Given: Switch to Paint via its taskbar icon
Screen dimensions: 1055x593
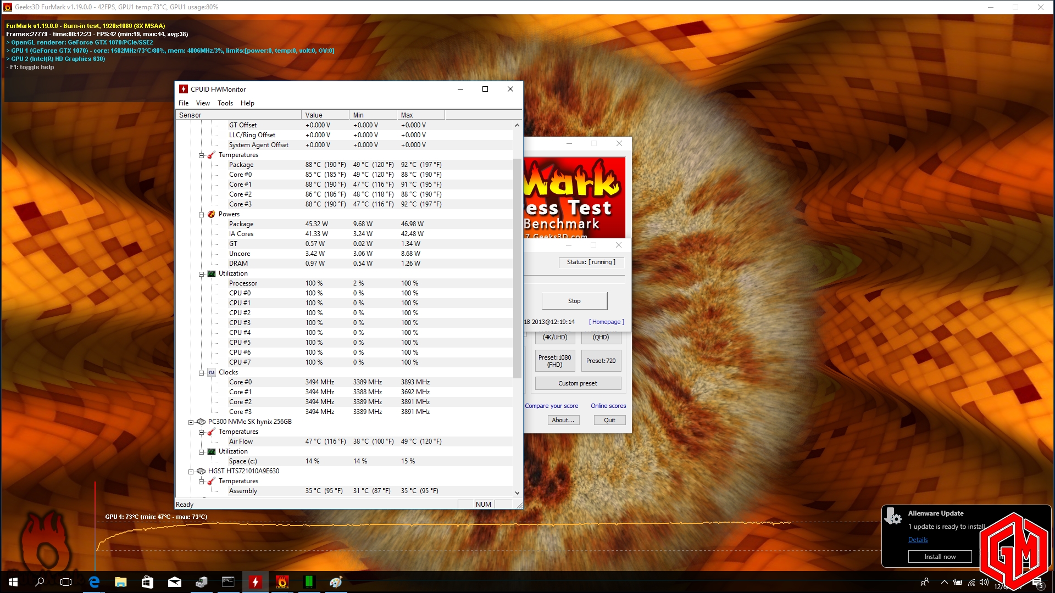Looking at the screenshot, I should [x=336, y=582].
